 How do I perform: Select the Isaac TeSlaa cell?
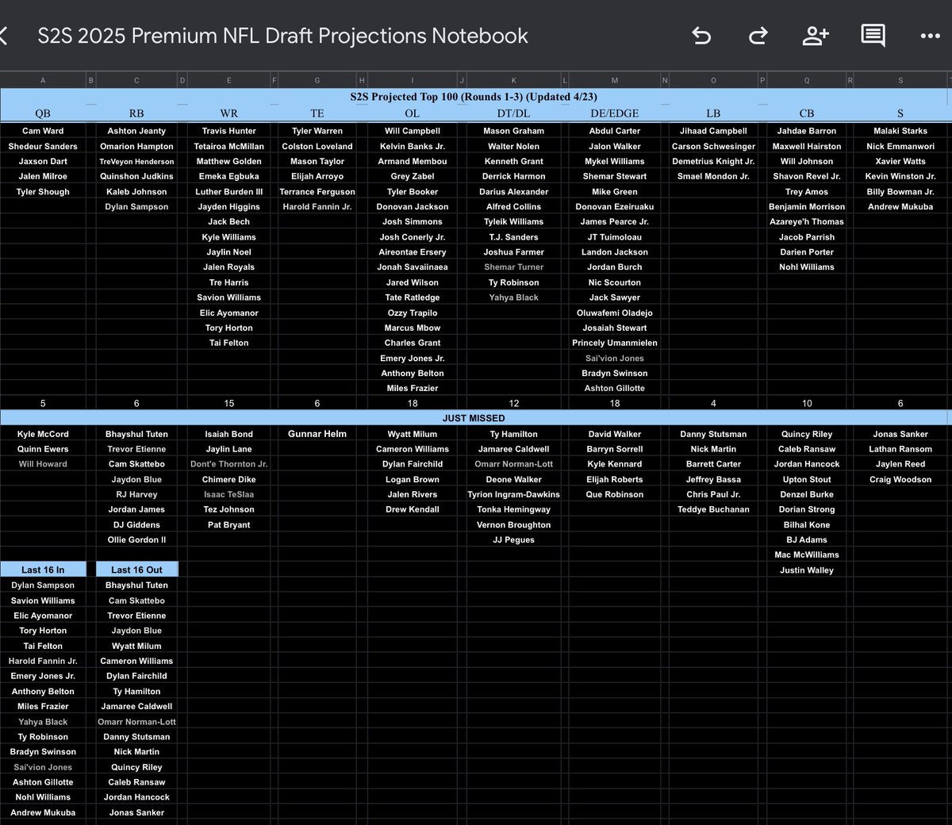[229, 494]
